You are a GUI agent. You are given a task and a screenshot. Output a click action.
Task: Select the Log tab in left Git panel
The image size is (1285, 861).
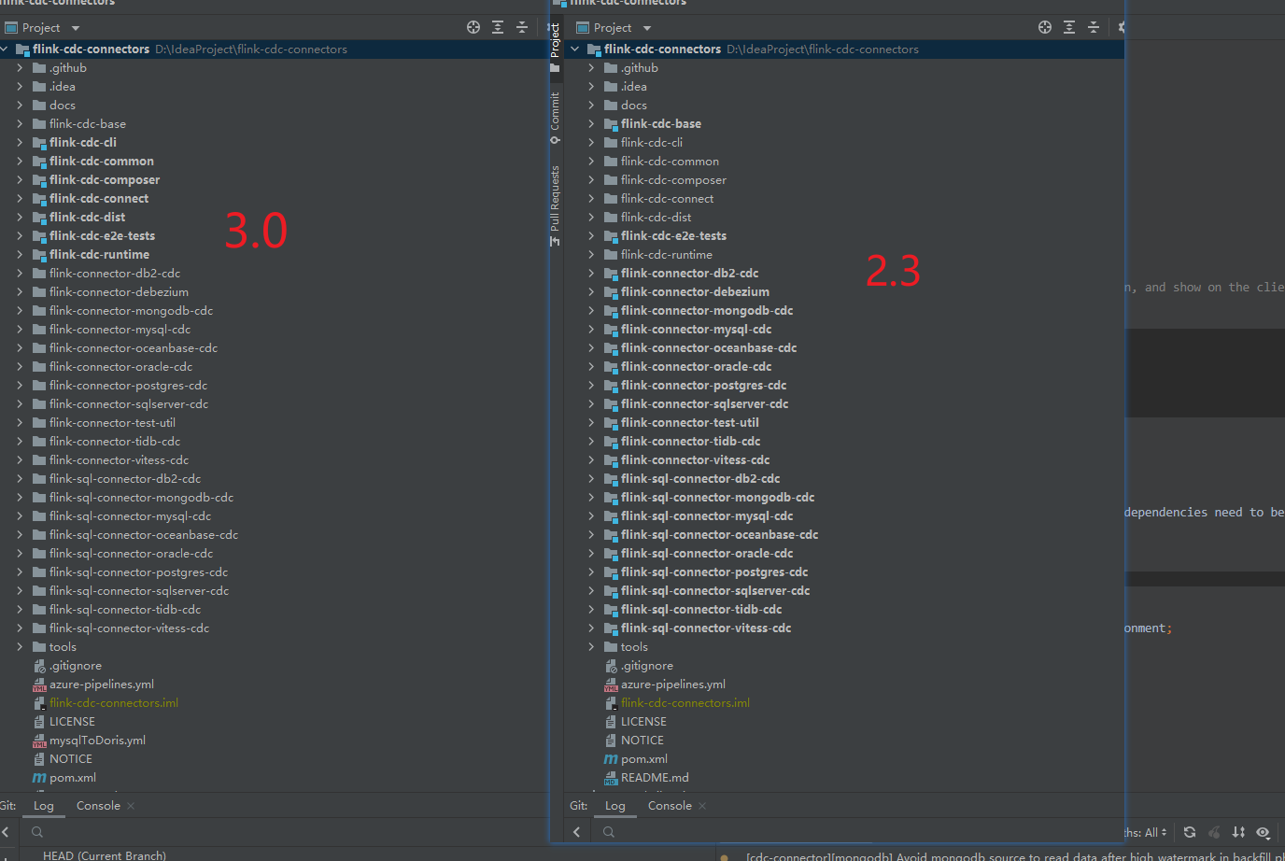tap(44, 806)
